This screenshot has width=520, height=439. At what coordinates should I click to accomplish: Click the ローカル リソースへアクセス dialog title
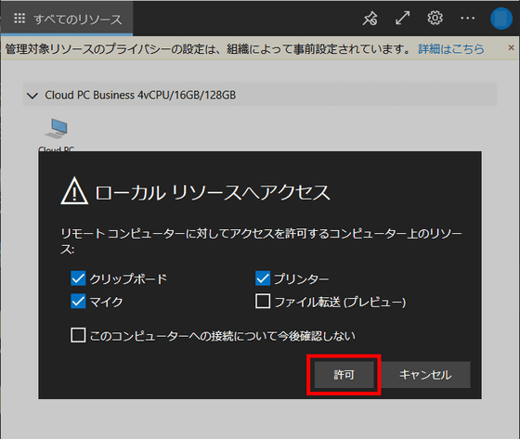click(x=213, y=192)
